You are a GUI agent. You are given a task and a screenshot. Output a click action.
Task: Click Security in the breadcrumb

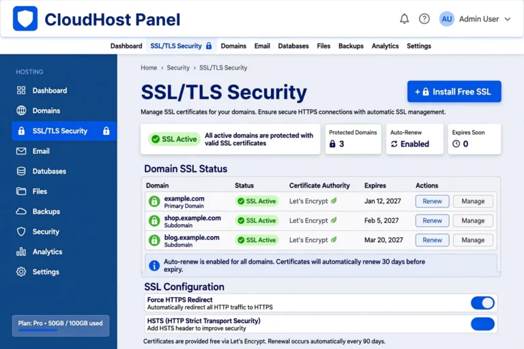(x=178, y=67)
